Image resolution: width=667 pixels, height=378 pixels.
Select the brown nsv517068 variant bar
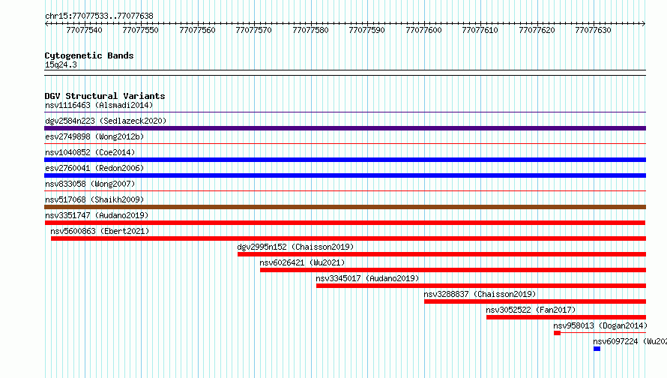[345, 207]
